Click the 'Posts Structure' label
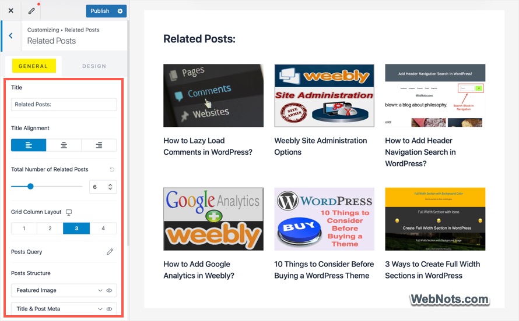Image resolution: width=519 pixels, height=321 pixels. coord(31,273)
